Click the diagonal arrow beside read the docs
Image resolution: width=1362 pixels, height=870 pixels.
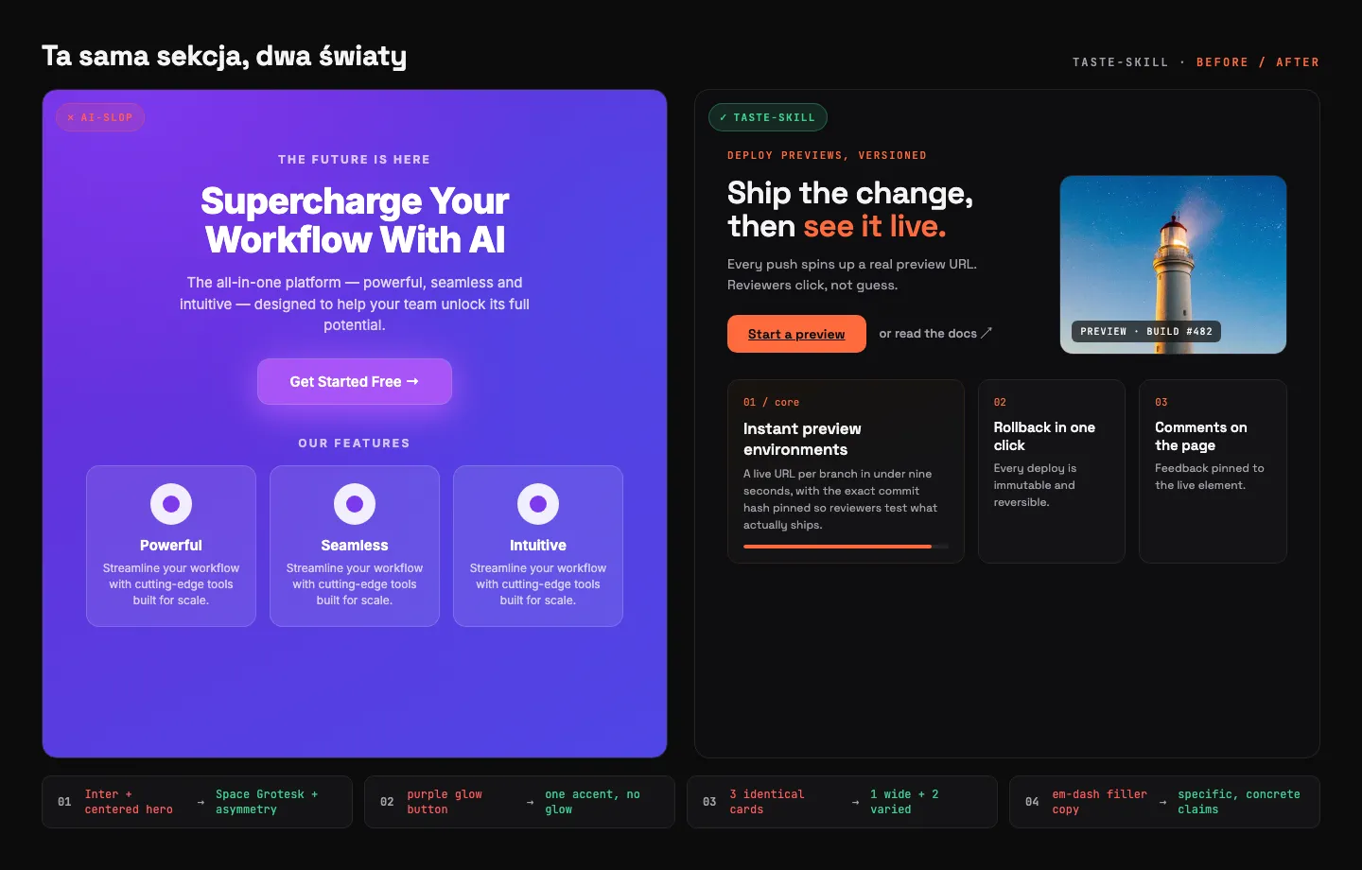pyautogui.click(x=987, y=333)
